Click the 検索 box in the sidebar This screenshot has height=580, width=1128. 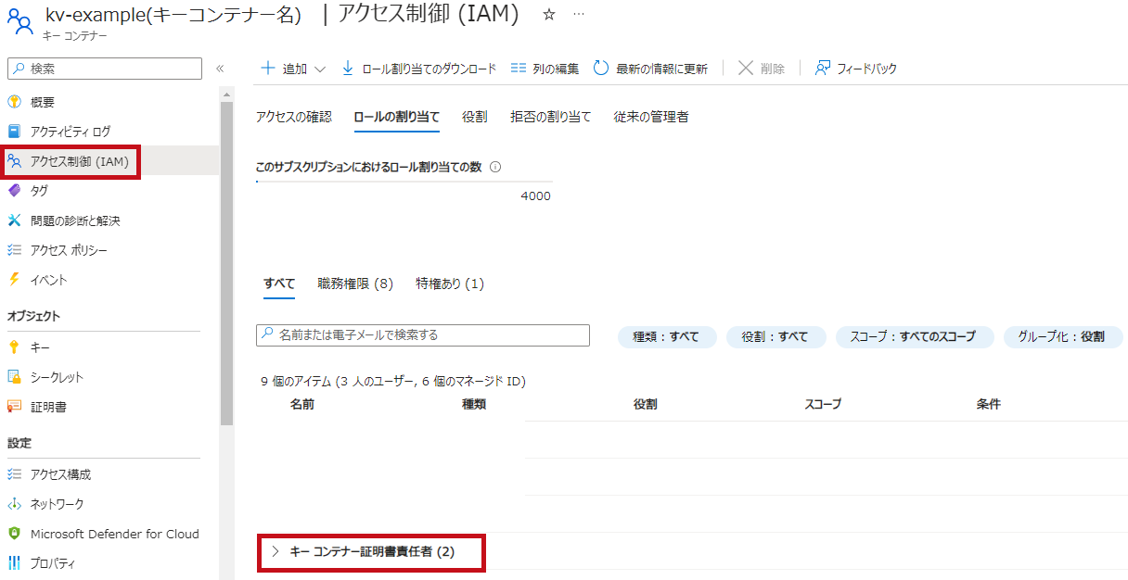[x=104, y=69]
